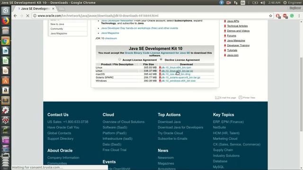Click the page vertical scrollbar

pyautogui.click(x=301, y=94)
